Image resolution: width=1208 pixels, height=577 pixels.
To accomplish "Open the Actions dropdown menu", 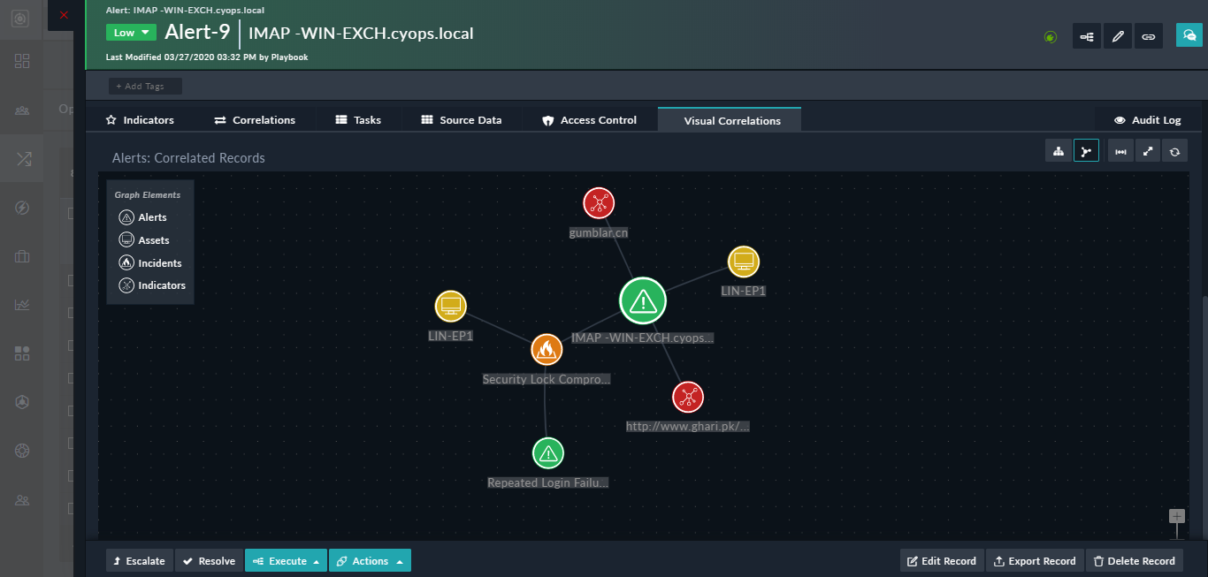I will (369, 560).
